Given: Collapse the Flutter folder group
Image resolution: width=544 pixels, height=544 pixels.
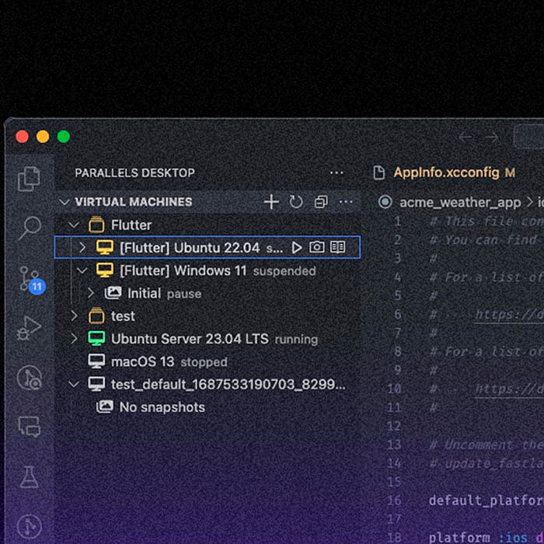Looking at the screenshot, I should 74,225.
